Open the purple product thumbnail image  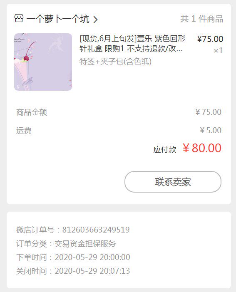[x=43, y=62]
